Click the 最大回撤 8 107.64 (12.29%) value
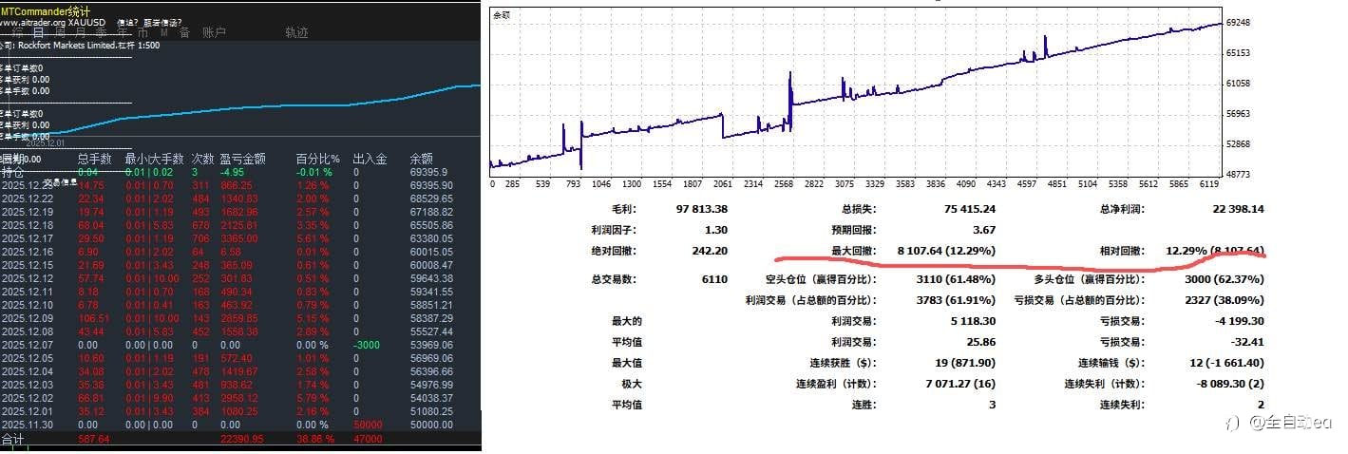This screenshot has width=1348, height=454. pyautogui.click(x=945, y=251)
